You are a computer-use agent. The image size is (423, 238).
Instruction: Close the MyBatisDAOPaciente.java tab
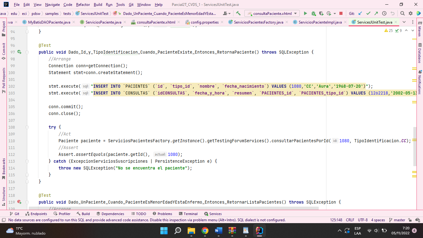tap(74, 22)
